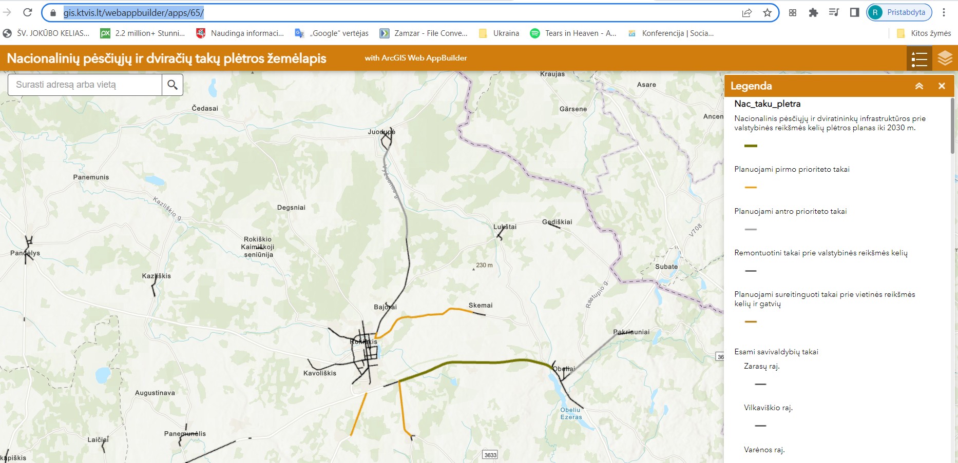Click black swatch under 'Remontuotini takai'
Screen dimensions: 958x463
point(751,271)
